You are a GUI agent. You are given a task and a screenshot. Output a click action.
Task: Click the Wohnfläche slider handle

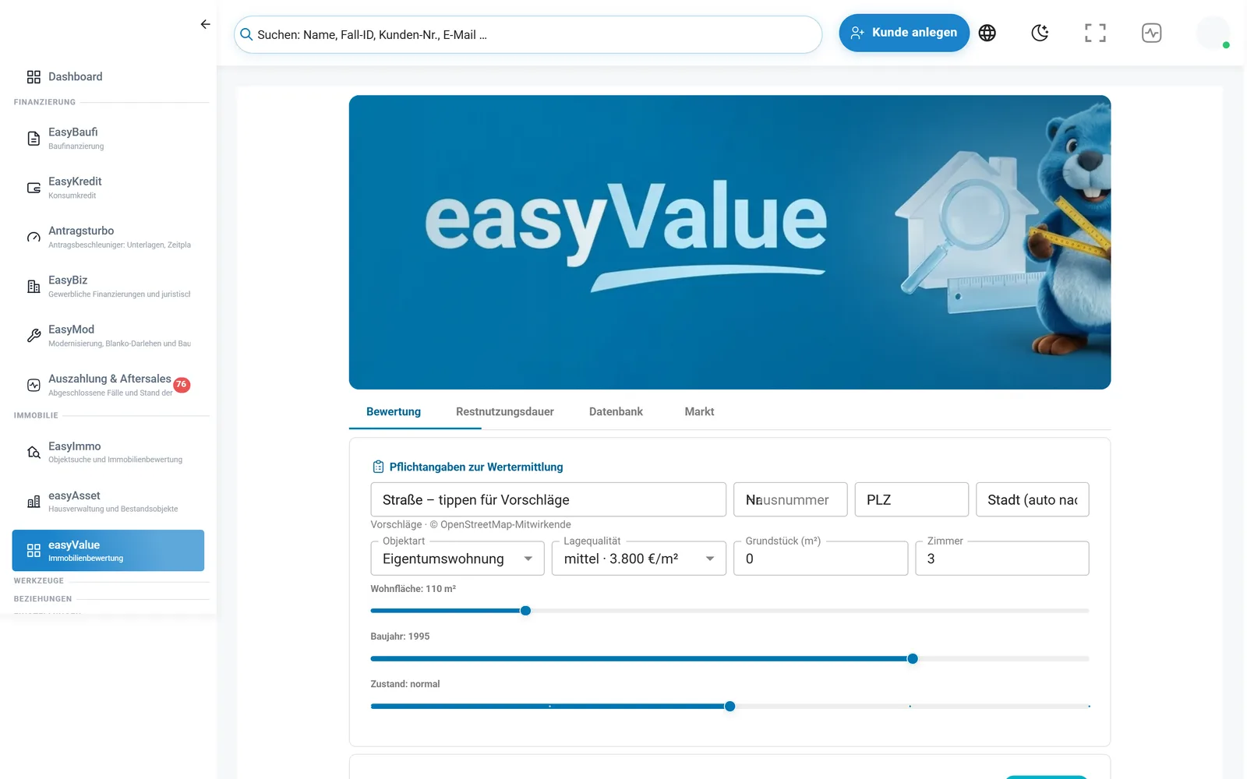pyautogui.click(x=525, y=611)
